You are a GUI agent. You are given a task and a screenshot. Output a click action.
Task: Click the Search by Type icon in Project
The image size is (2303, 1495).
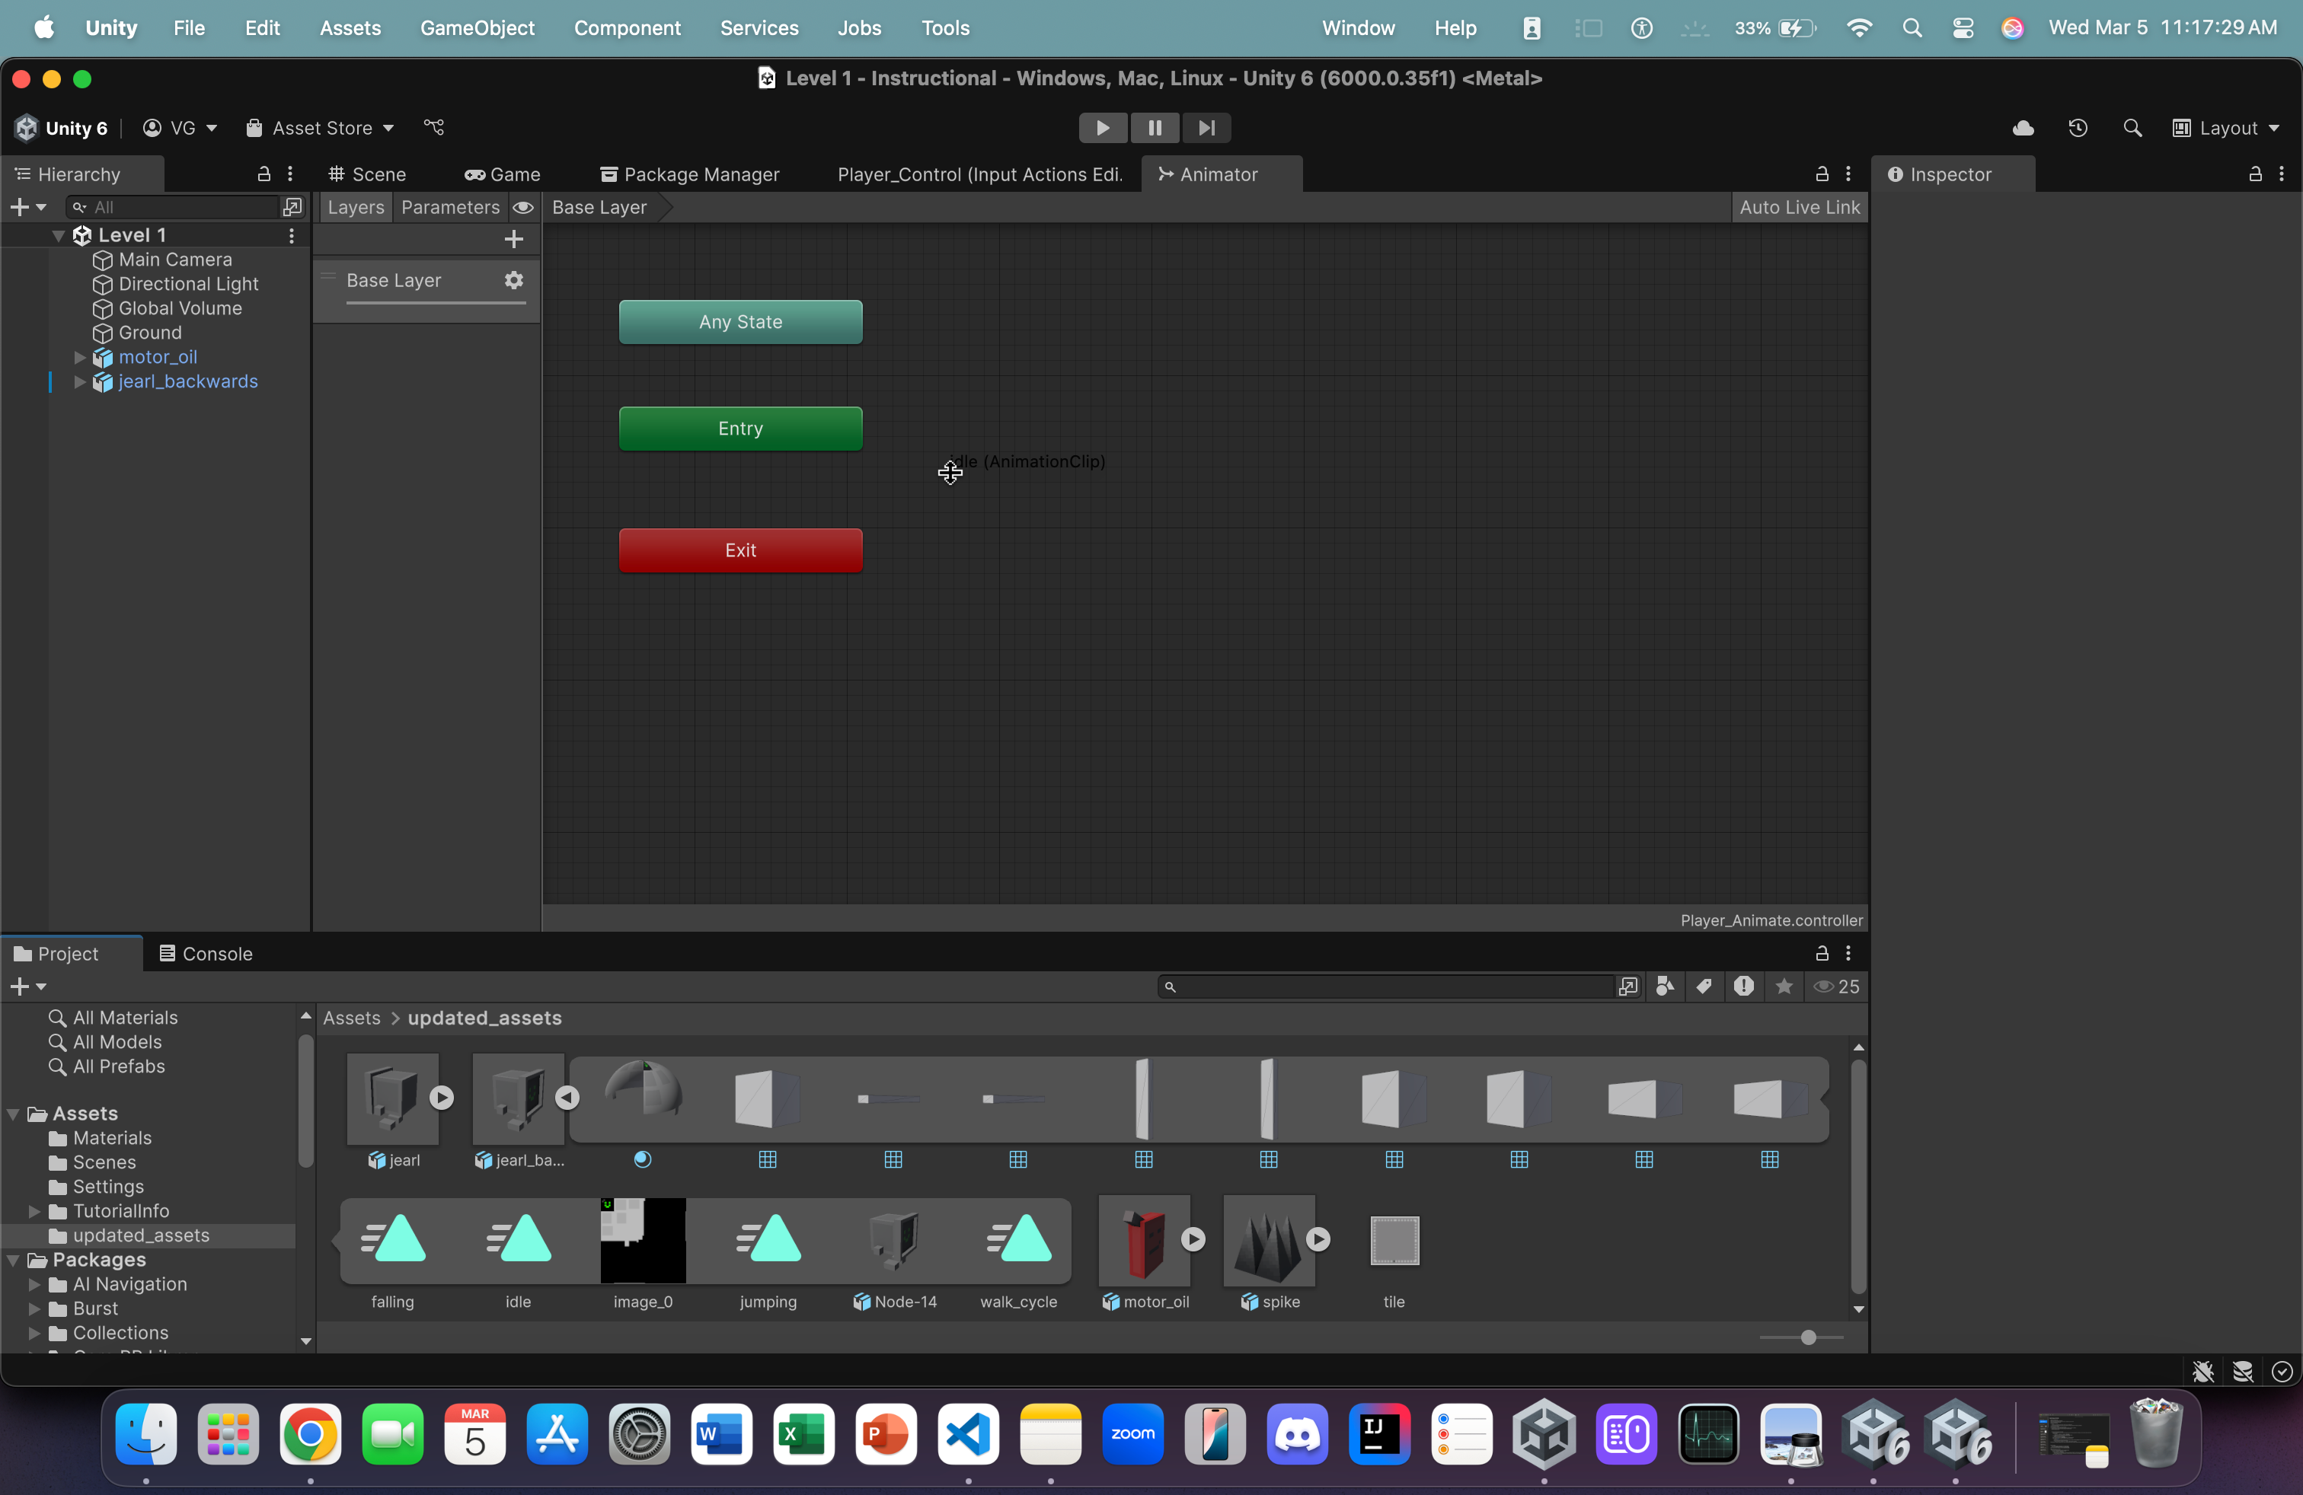[1664, 987]
